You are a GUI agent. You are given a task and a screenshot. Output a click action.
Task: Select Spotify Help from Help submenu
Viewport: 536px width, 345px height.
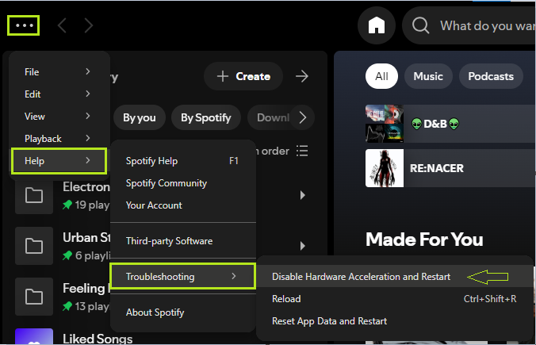(183, 161)
